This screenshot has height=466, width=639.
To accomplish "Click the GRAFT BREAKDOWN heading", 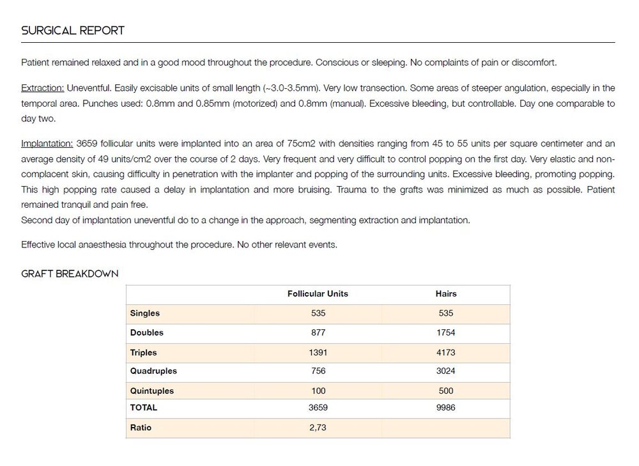I will (x=70, y=274).
